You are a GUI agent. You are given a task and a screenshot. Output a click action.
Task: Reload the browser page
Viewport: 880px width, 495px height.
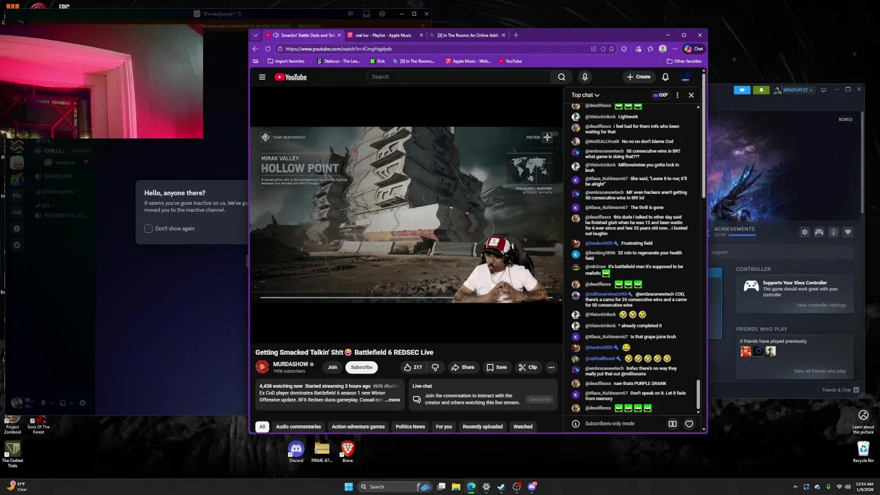[266, 49]
